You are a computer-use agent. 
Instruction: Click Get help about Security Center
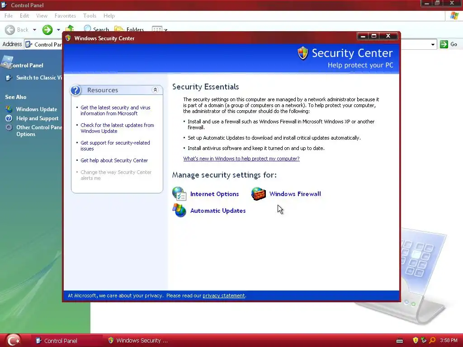coord(114,160)
